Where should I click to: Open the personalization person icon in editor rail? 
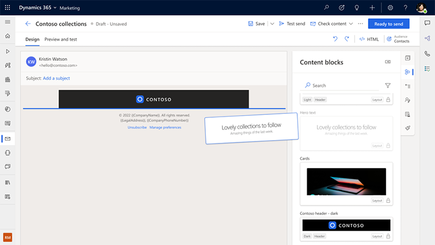[408, 100]
